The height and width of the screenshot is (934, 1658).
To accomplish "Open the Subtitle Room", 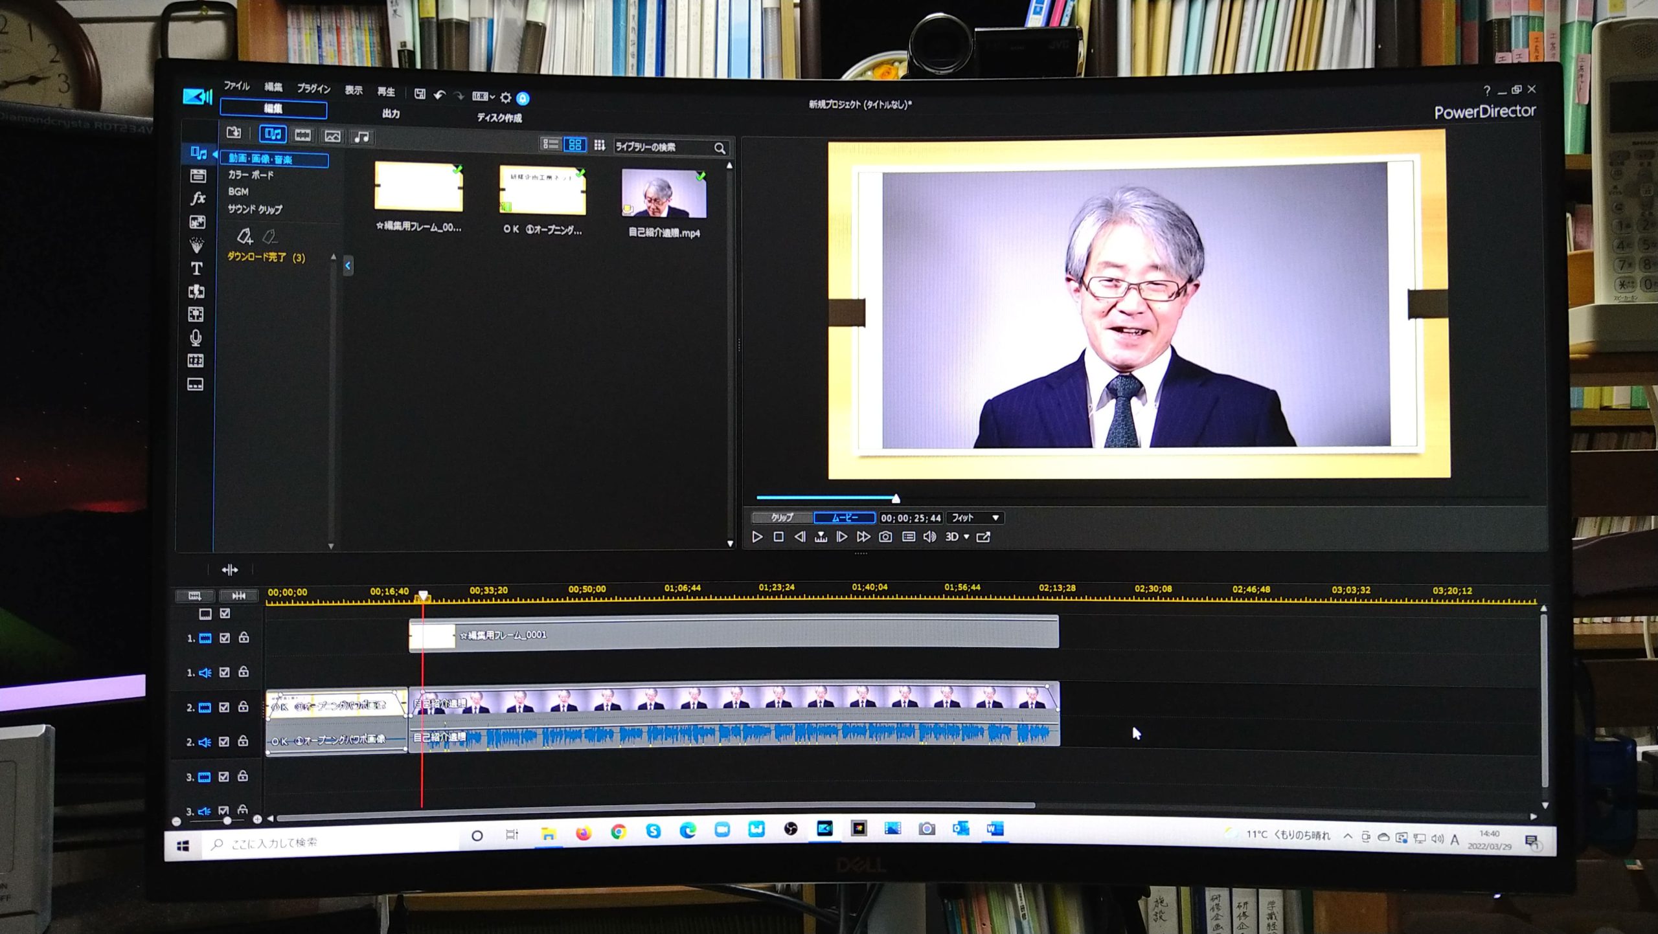I will click(195, 384).
